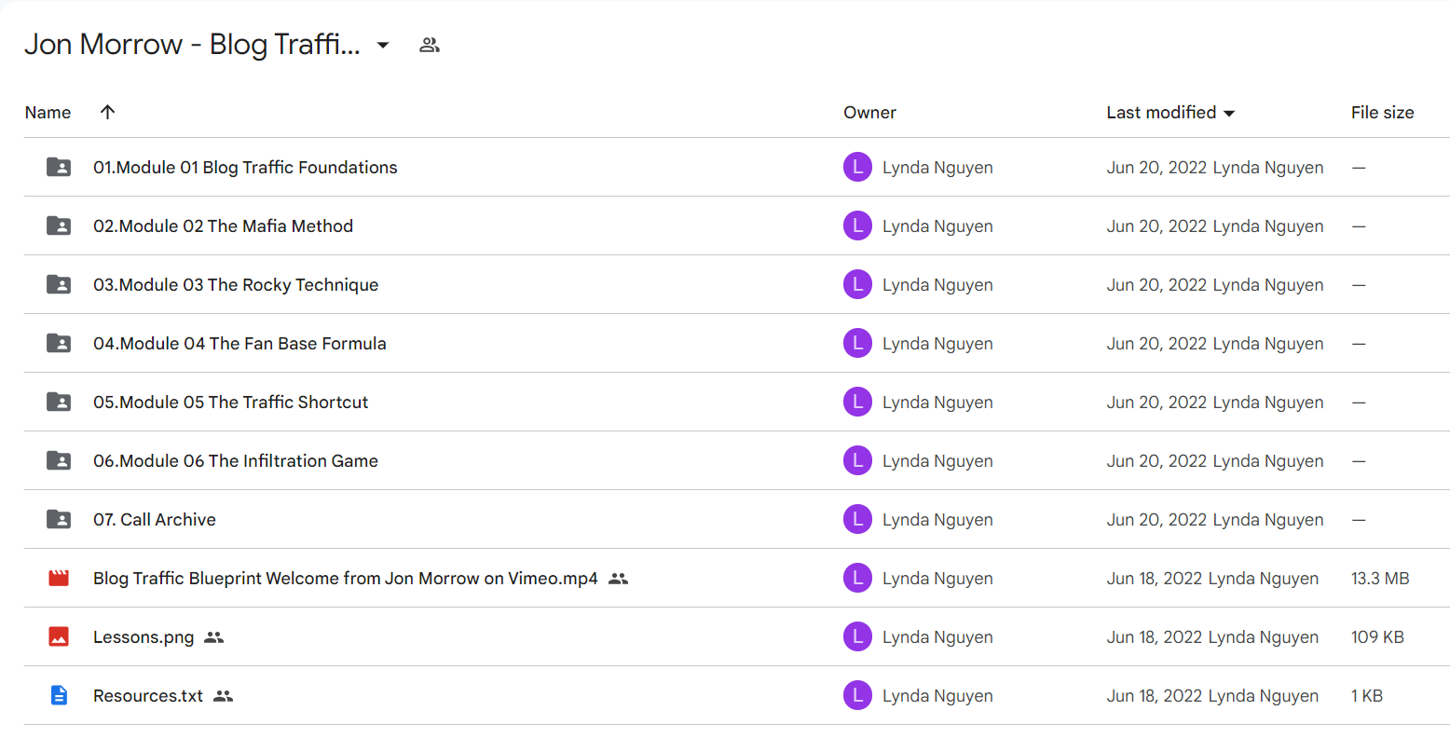The width and height of the screenshot is (1450, 738).
Task: Click the document icon for Resources.txt
Action: click(59, 695)
